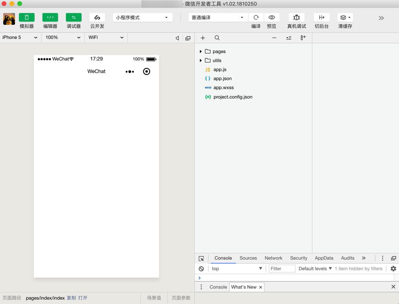The image size is (399, 304).
Task: Detach the simulator into separate window
Action: pyautogui.click(x=188, y=38)
